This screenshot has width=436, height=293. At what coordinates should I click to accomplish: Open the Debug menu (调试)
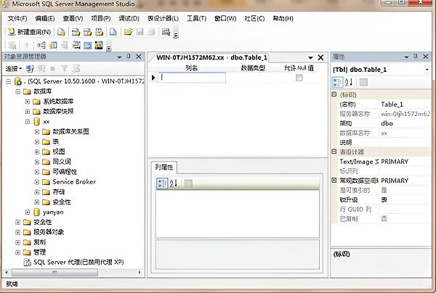point(129,19)
